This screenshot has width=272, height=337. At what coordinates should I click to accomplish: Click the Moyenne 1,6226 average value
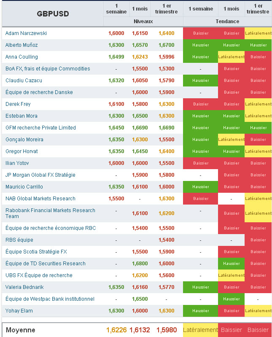click(x=116, y=330)
